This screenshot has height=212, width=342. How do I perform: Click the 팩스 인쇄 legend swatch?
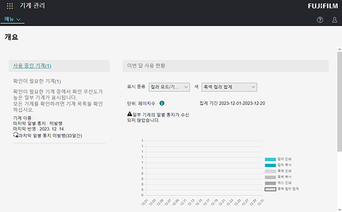point(270,183)
